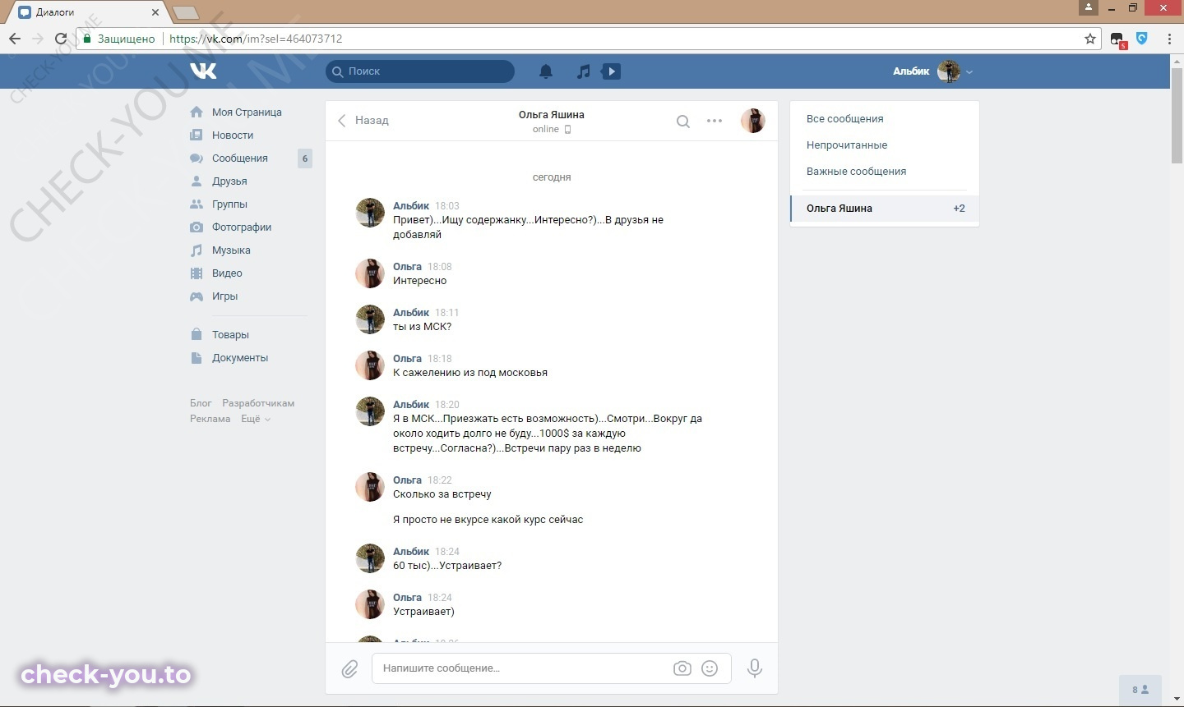Click the Реклама footer link
The image size is (1184, 707).
(210, 419)
